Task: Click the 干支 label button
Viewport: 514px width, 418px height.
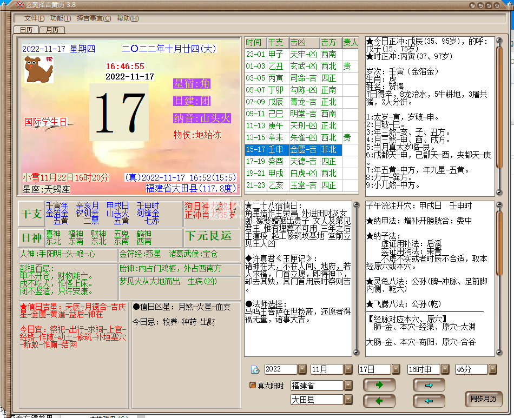Action: [x=30, y=214]
